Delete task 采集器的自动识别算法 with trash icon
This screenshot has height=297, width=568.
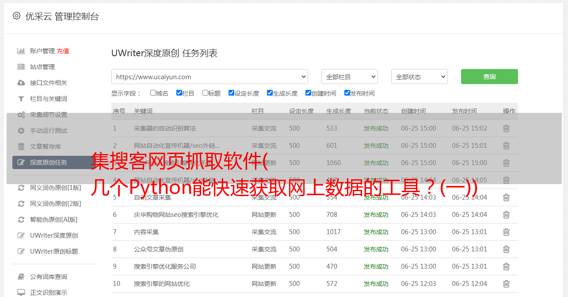pyautogui.click(x=506, y=128)
